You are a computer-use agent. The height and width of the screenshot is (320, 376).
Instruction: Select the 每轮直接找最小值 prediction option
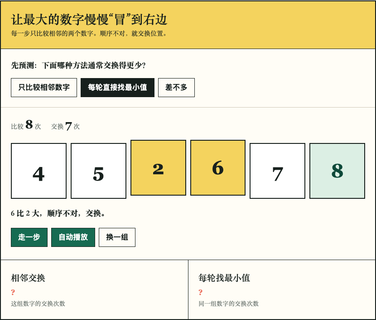(x=117, y=88)
